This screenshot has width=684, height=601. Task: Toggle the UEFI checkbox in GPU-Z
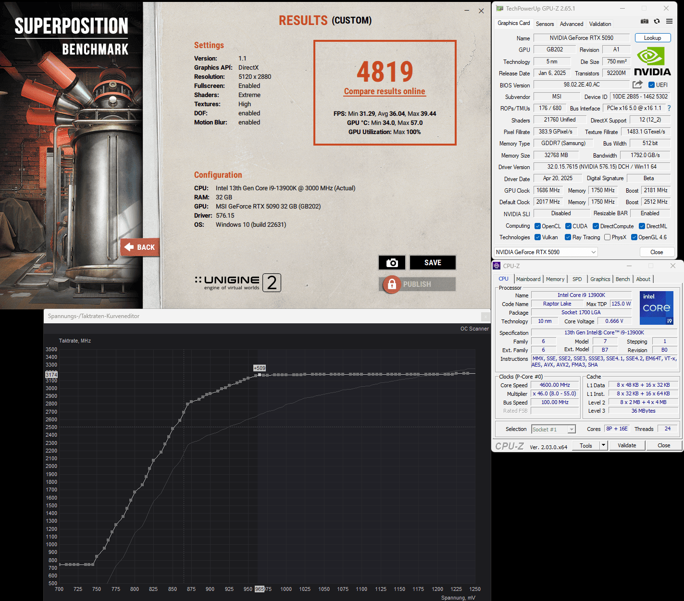pyautogui.click(x=651, y=85)
